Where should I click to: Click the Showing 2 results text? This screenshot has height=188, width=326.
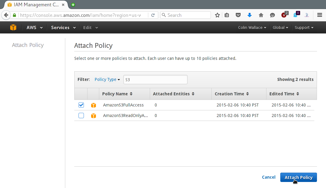click(x=295, y=79)
